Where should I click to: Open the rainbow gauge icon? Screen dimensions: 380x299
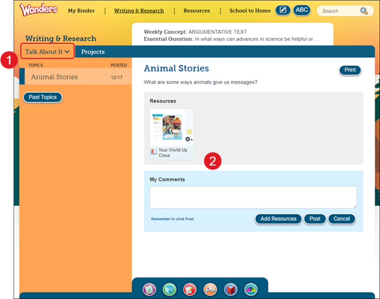tap(250, 289)
